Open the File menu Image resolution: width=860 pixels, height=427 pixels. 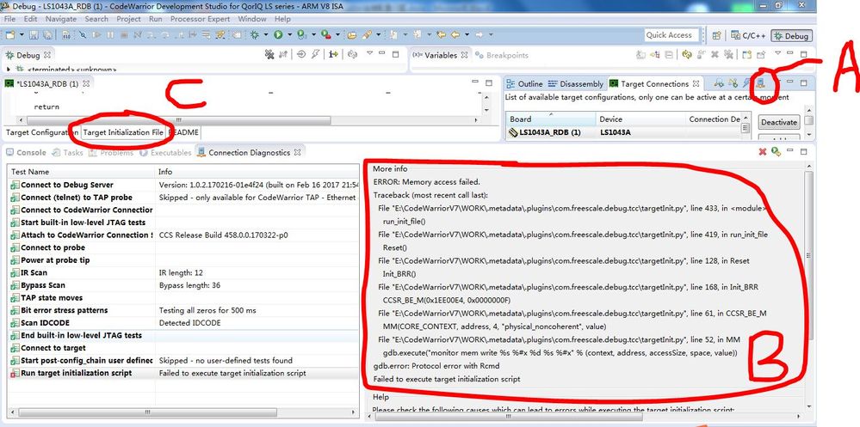click(9, 19)
